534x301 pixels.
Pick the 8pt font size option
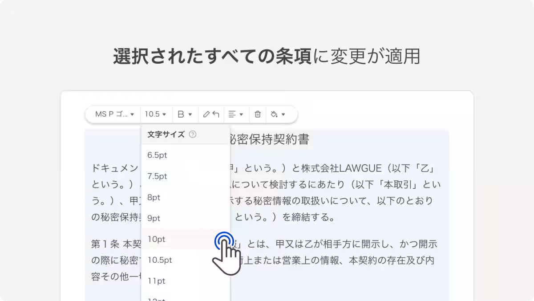154,197
